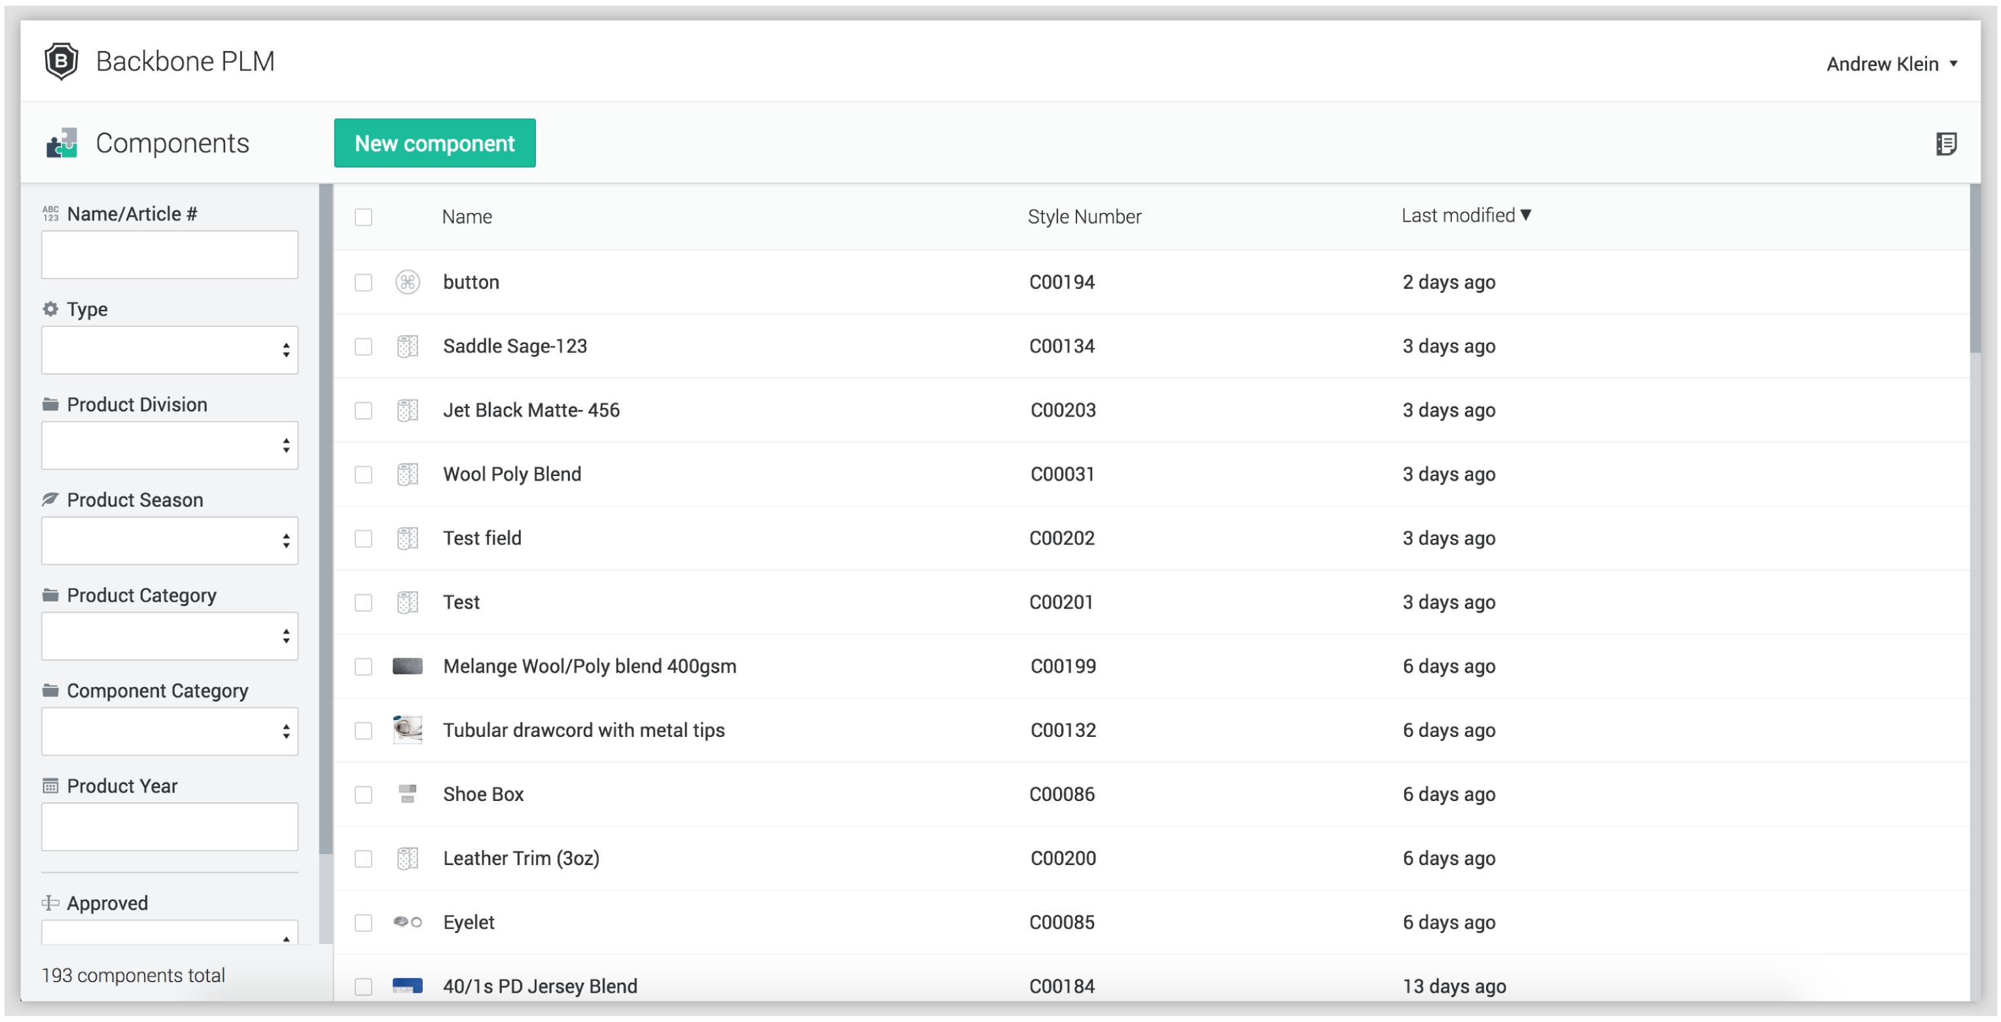Open the Component Category dropdown
Viewport: 2001px width, 1022px height.
[x=169, y=731]
